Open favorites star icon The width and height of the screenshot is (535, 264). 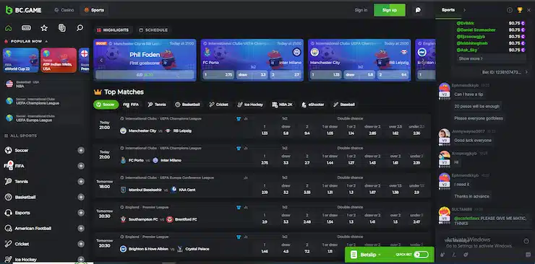[x=44, y=28]
